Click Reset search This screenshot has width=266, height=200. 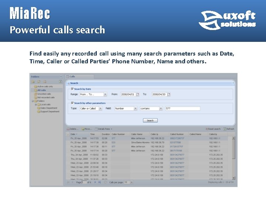213,129
